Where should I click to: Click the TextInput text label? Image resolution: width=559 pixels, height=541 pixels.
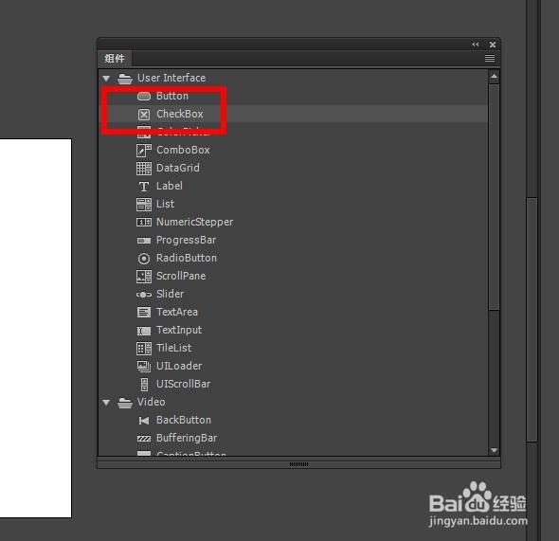(179, 330)
